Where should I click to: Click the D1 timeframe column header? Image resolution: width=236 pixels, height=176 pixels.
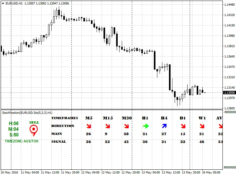[183, 118]
